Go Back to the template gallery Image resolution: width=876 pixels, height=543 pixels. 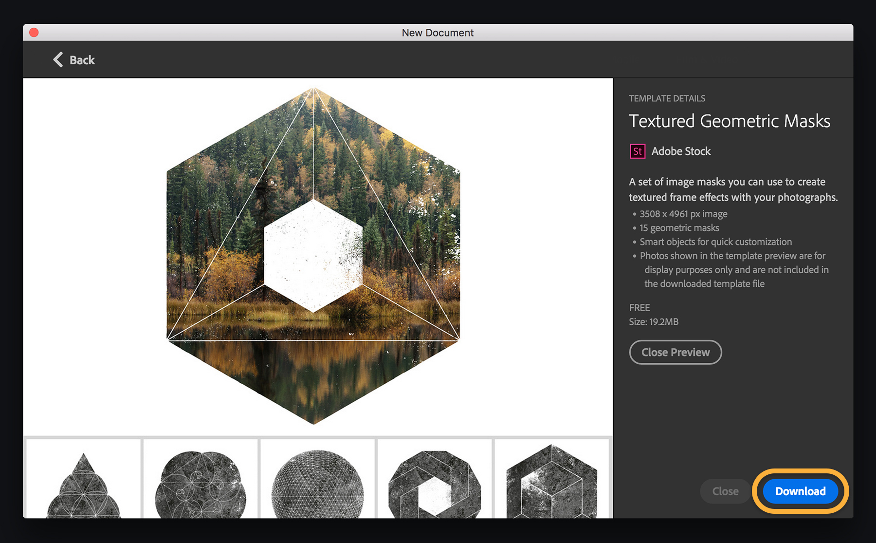click(73, 59)
